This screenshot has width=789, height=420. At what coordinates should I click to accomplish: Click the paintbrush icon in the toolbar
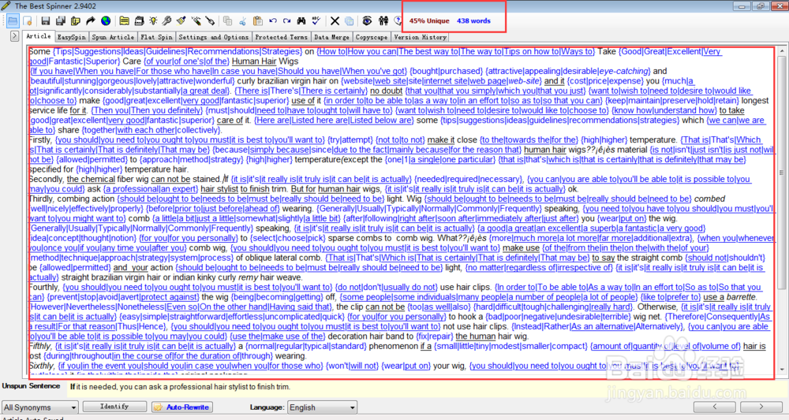coord(181,21)
